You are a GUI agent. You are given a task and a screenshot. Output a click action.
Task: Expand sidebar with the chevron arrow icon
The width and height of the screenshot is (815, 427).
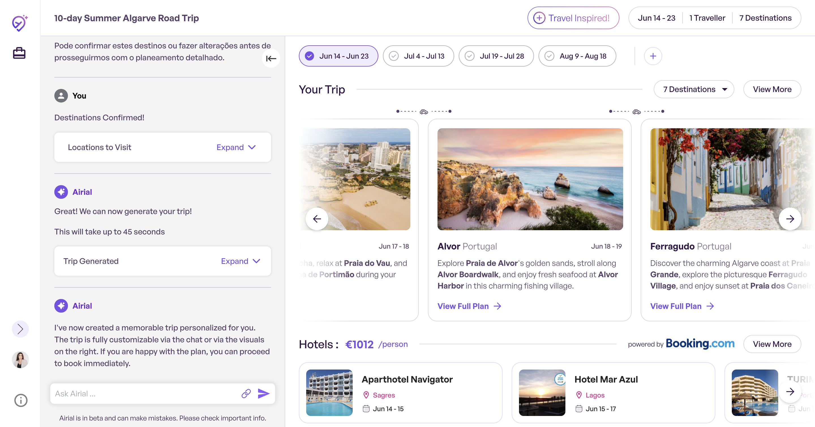tap(20, 329)
